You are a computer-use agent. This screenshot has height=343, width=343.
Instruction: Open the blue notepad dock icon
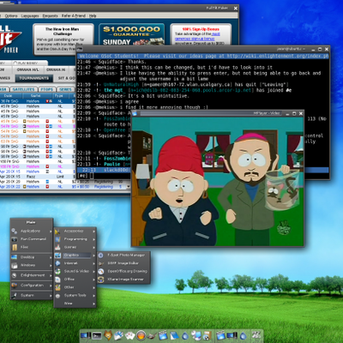pos(174,335)
